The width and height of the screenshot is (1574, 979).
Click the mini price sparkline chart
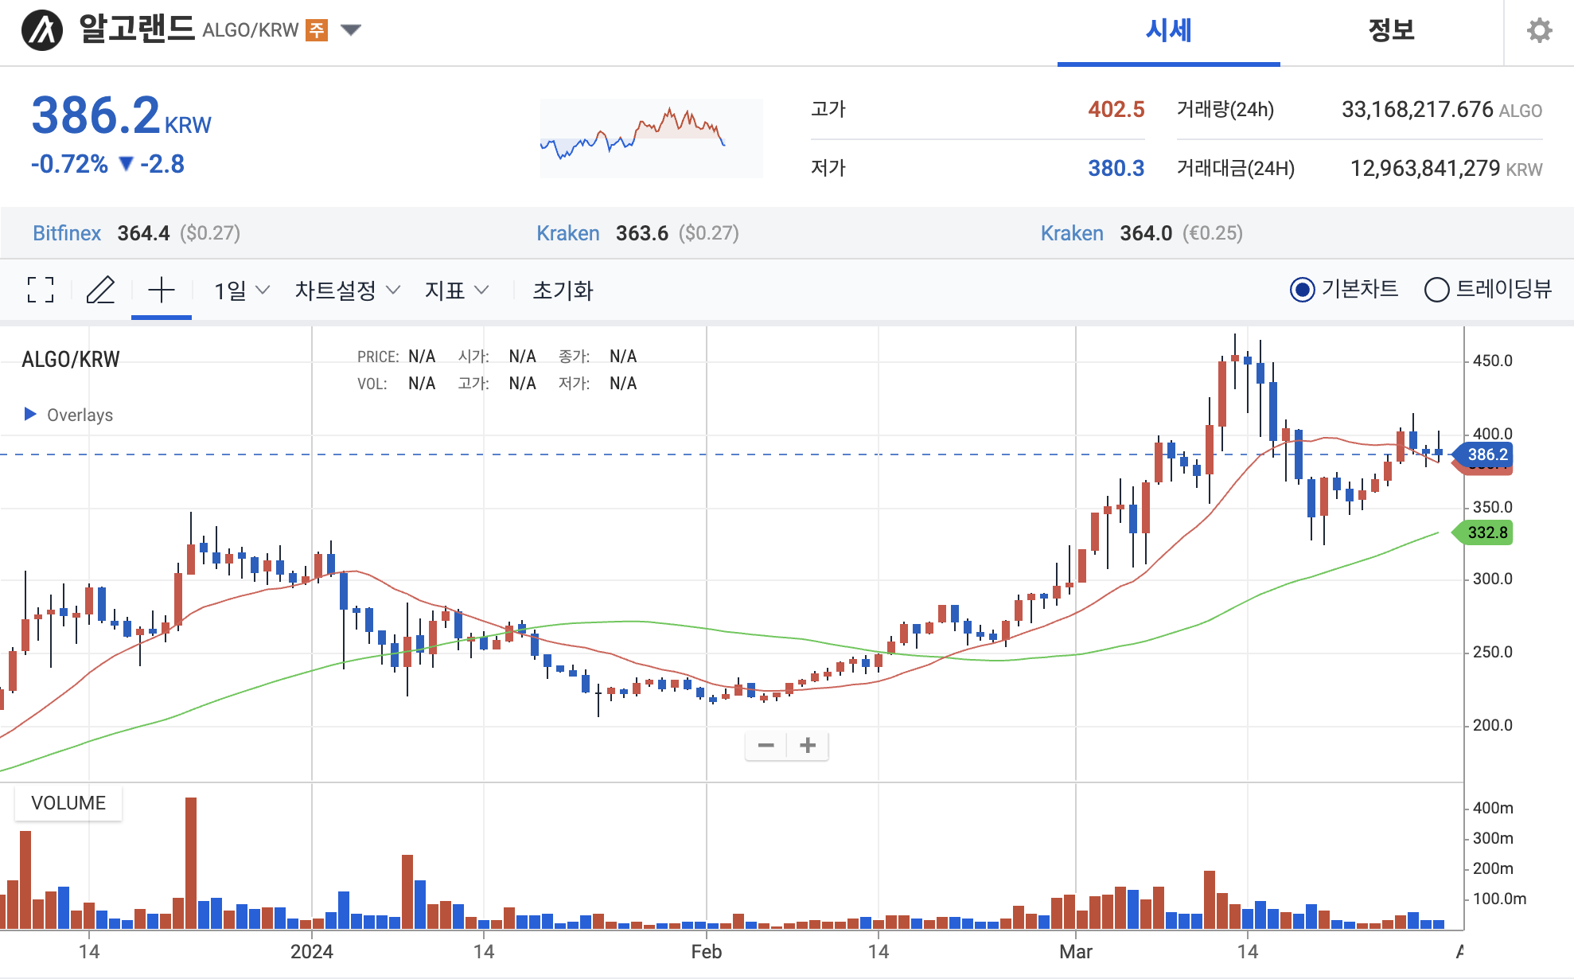coord(651,138)
